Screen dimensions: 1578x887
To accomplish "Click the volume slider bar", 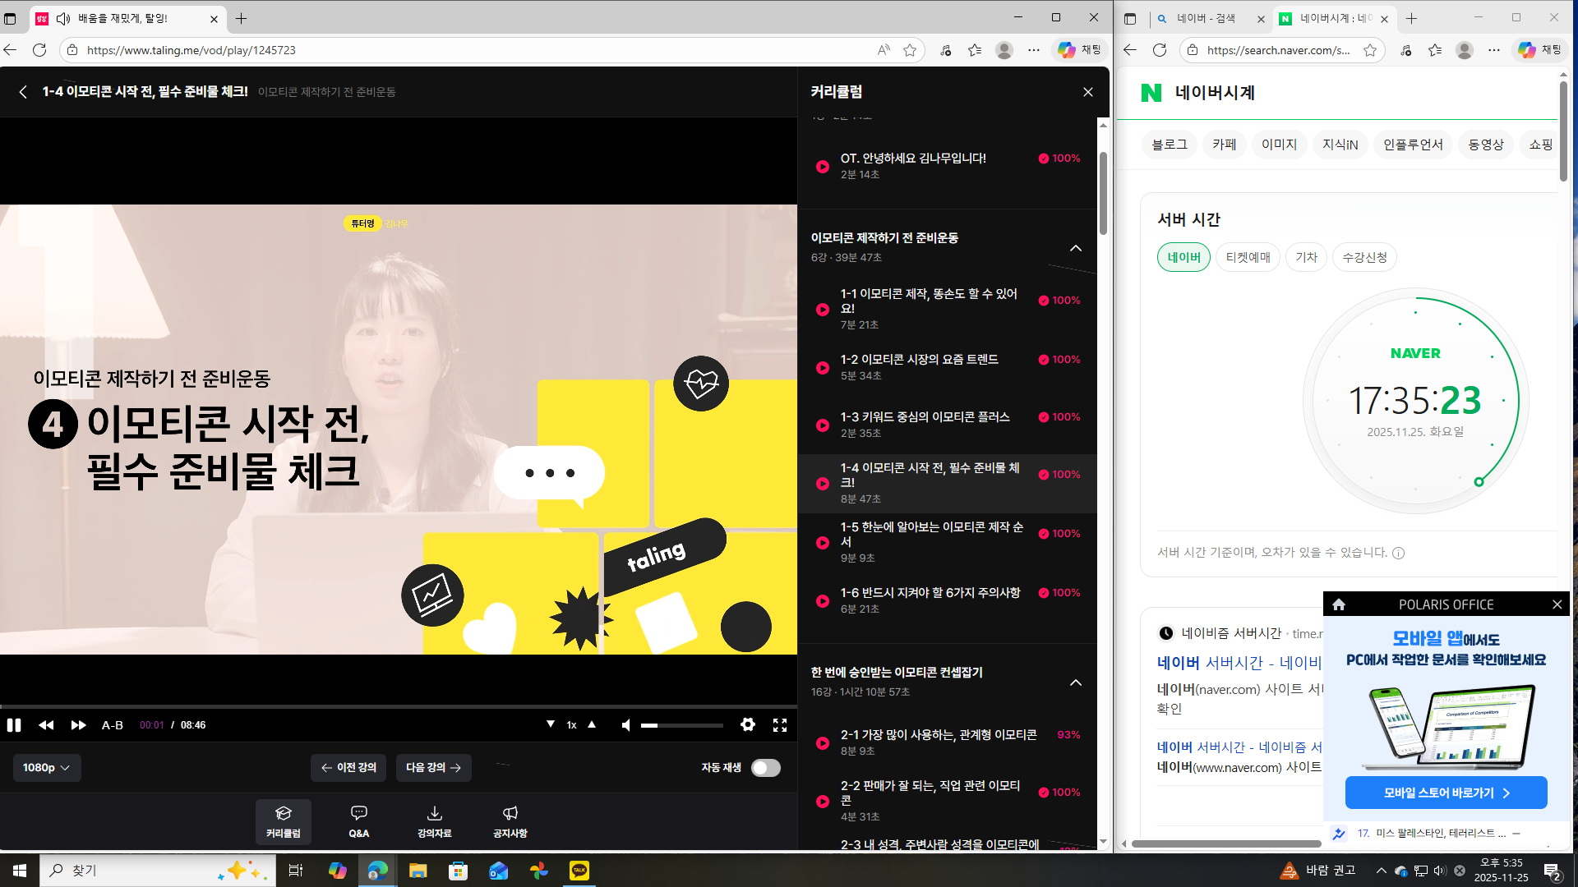I will click(x=682, y=725).
